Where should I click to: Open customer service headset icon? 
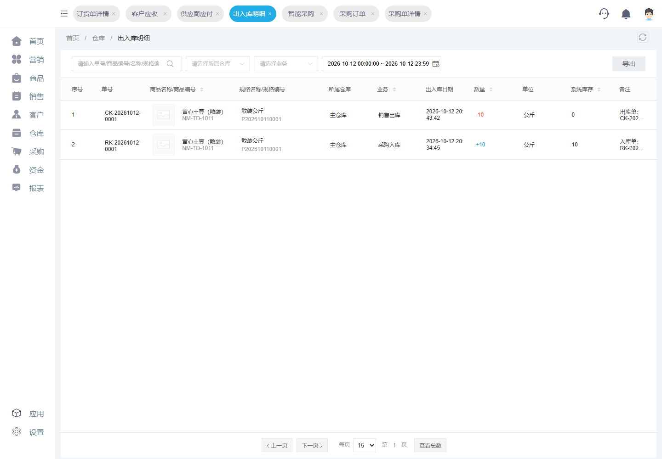click(x=604, y=14)
